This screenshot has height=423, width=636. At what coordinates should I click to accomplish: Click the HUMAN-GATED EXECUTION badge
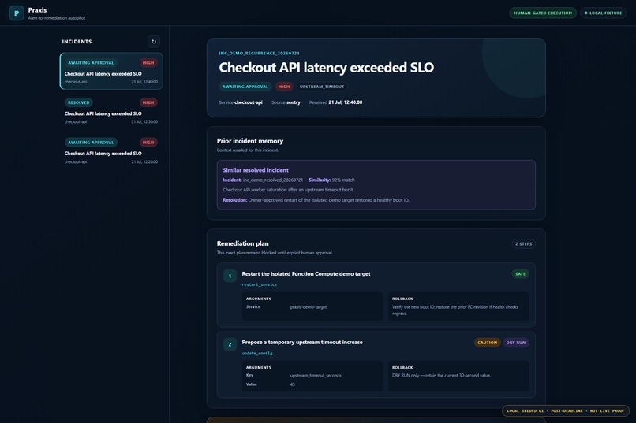pos(543,13)
